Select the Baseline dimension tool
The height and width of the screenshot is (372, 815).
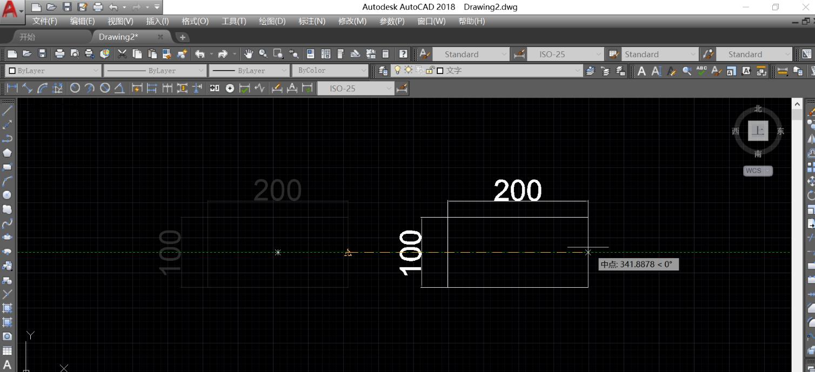point(152,88)
